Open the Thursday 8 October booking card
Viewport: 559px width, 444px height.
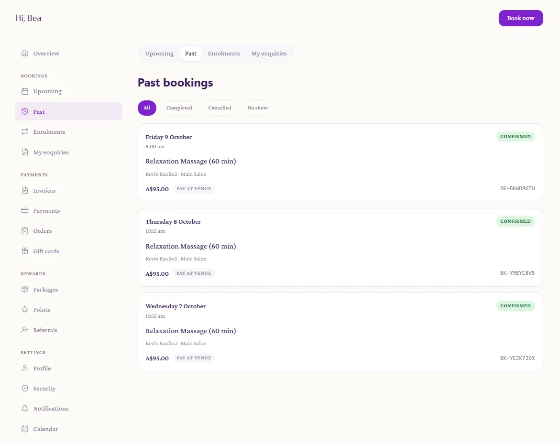coord(340,247)
